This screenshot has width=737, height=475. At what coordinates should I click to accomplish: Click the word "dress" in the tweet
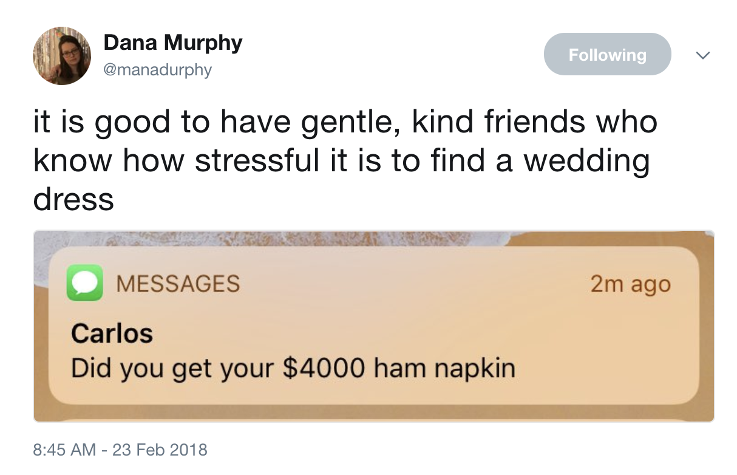pos(73,199)
